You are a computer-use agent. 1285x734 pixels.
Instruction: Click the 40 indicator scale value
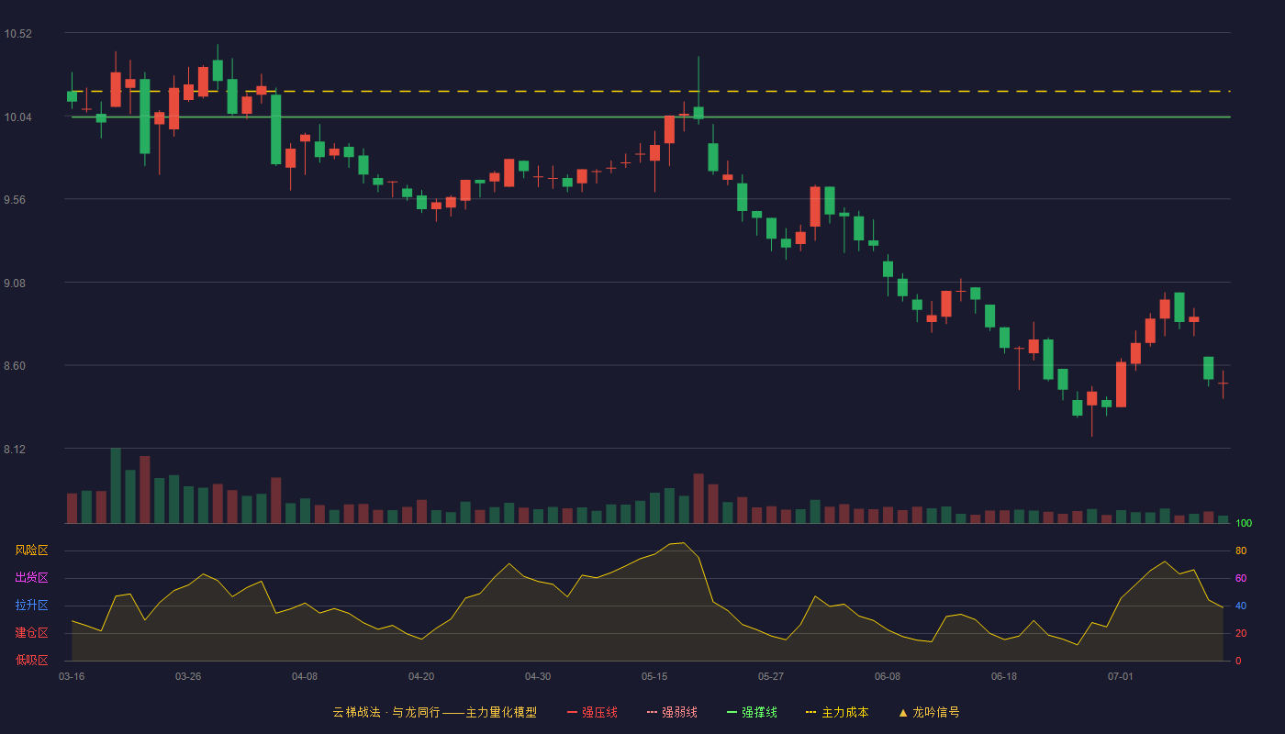click(1241, 606)
